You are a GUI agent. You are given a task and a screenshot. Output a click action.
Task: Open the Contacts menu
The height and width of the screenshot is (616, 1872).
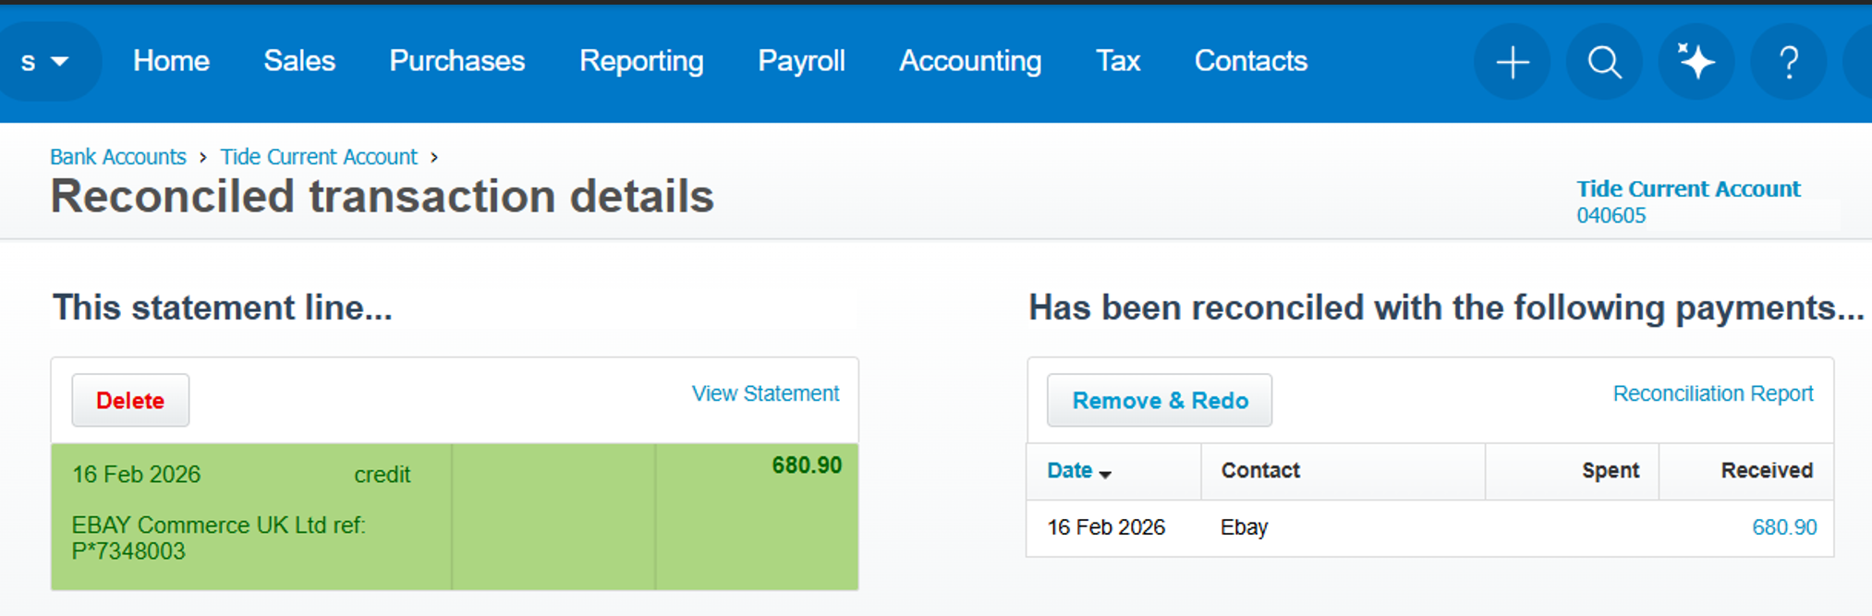coord(1250,61)
